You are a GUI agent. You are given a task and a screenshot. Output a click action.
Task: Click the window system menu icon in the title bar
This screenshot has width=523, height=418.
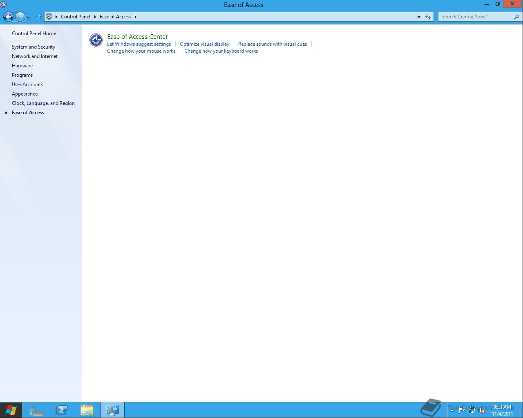pyautogui.click(x=4, y=4)
